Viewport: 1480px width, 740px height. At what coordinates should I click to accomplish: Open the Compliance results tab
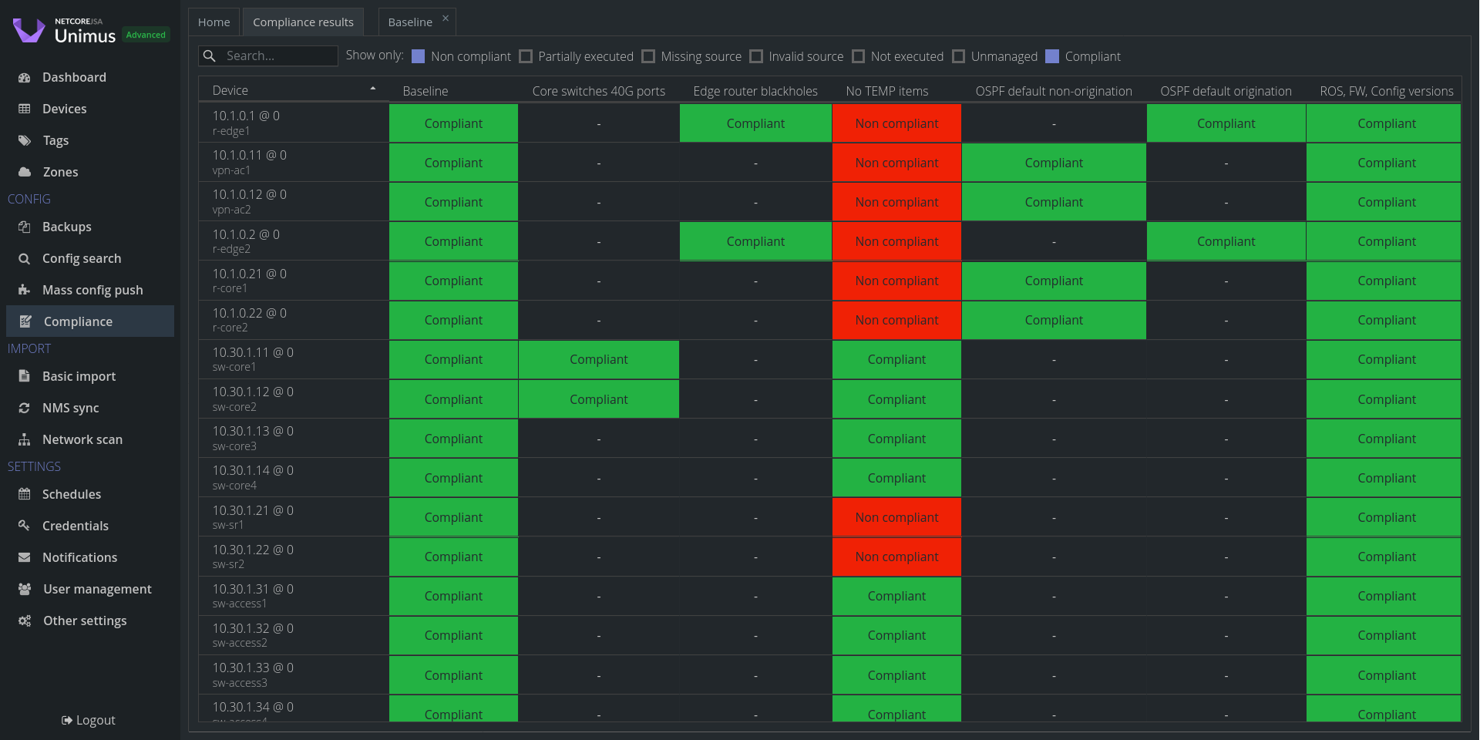[303, 22]
